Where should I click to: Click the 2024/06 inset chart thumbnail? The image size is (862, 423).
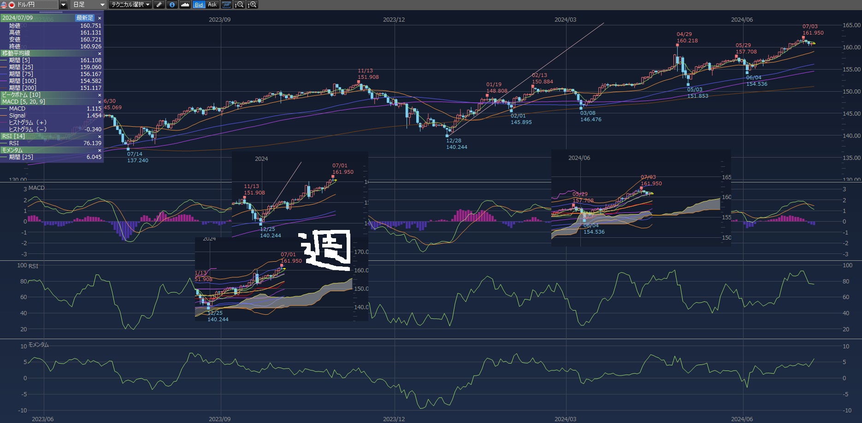point(641,198)
